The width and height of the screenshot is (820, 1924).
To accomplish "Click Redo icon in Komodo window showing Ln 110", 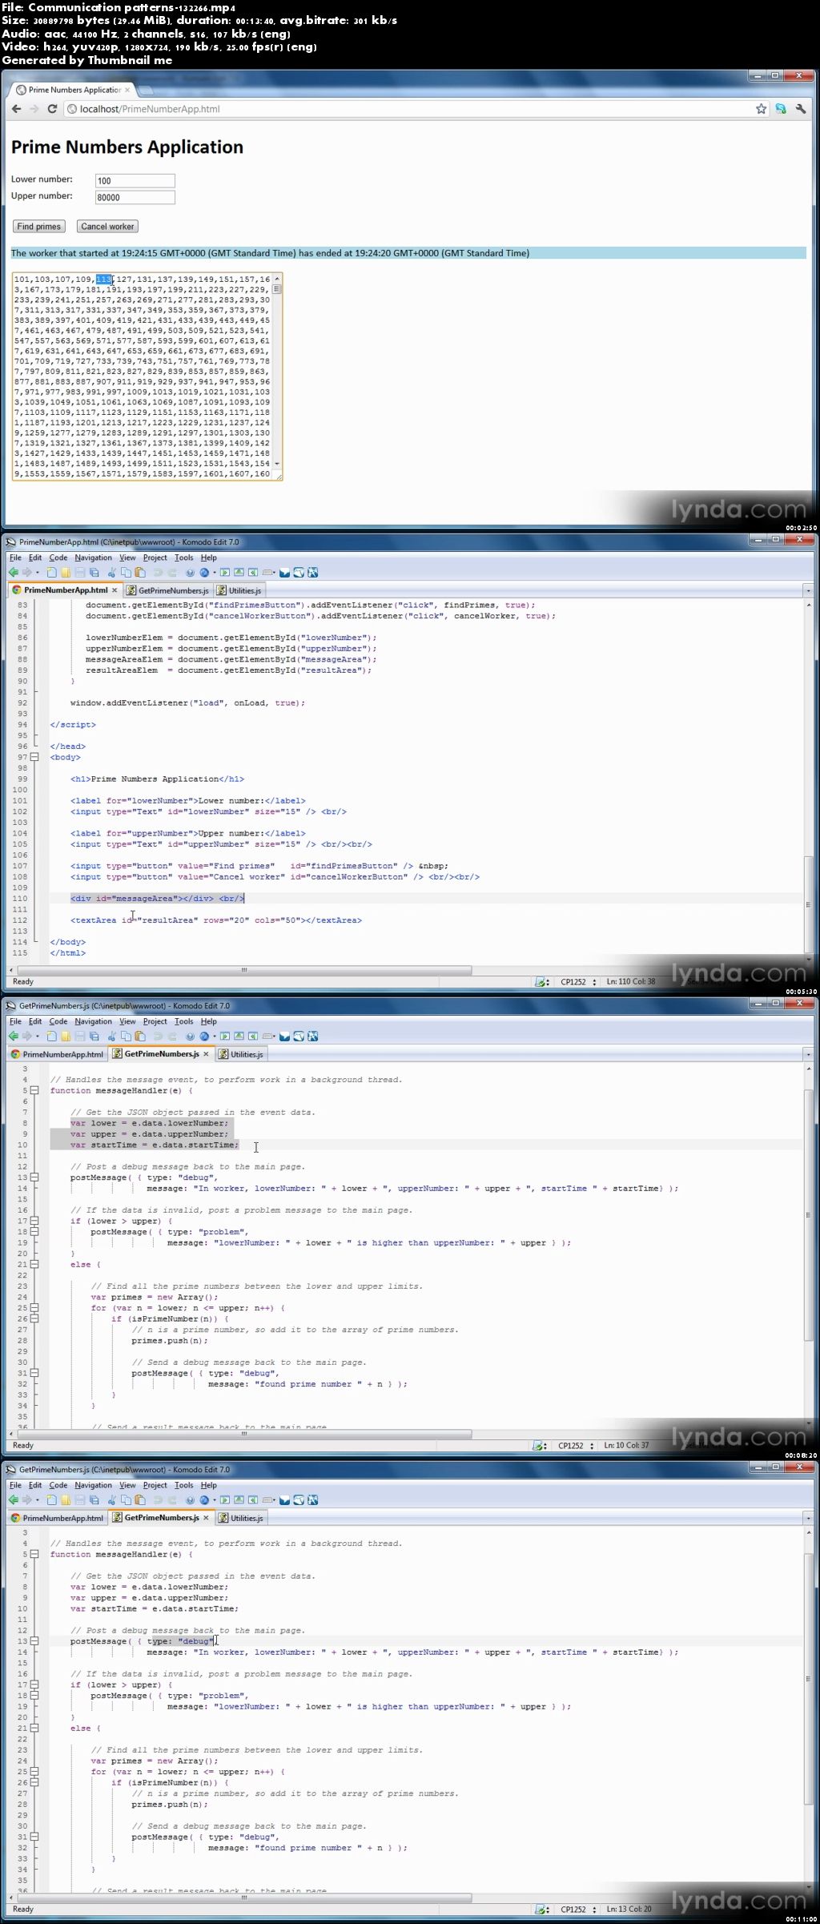I will [172, 572].
